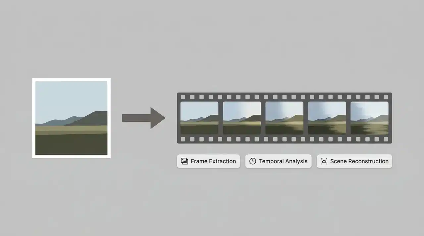Select the fourth filmstrip frame
Viewport: 424px width, 236px height.
(x=327, y=118)
